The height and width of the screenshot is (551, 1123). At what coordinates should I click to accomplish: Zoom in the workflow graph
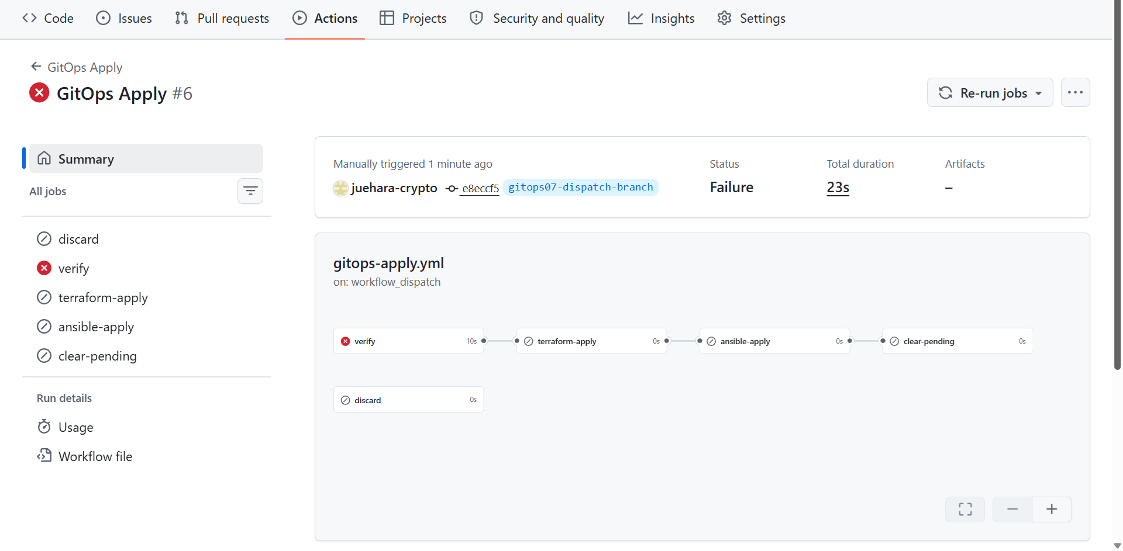1052,510
